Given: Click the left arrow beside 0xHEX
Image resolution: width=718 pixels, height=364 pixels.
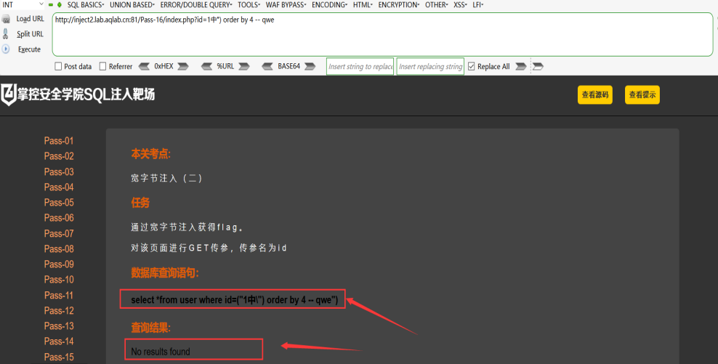Looking at the screenshot, I should click(144, 66).
